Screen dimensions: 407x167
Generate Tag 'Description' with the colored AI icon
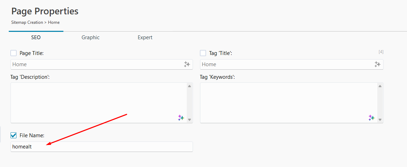tap(181, 118)
